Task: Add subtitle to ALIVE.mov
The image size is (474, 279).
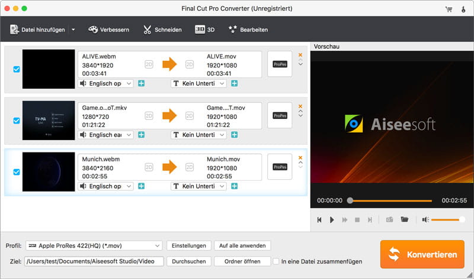Action: pos(234,83)
